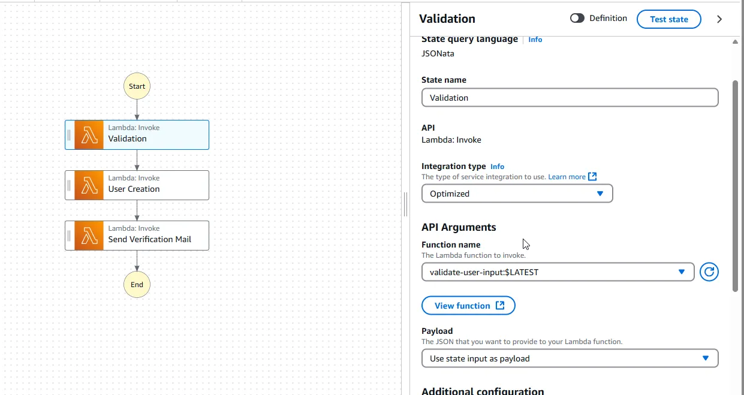Click the Validation Lambda icon in workflow
The height and width of the screenshot is (395, 744).
(x=89, y=135)
